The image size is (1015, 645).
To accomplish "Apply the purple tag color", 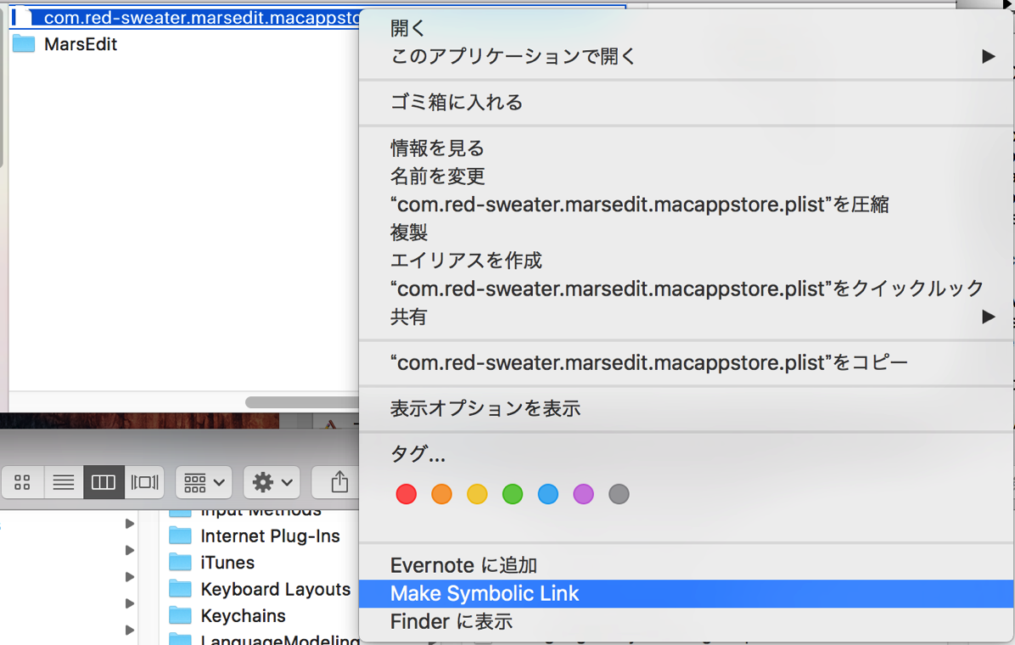I will [583, 495].
